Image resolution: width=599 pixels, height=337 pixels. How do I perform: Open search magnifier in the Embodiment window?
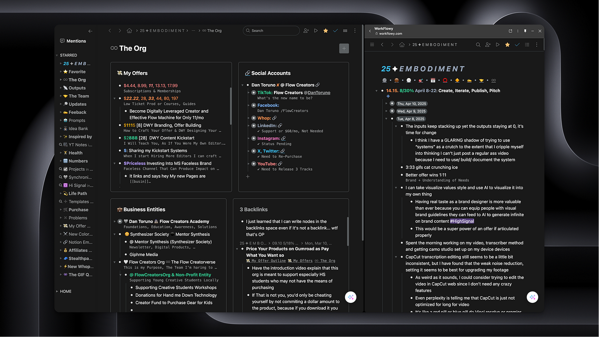point(478,44)
